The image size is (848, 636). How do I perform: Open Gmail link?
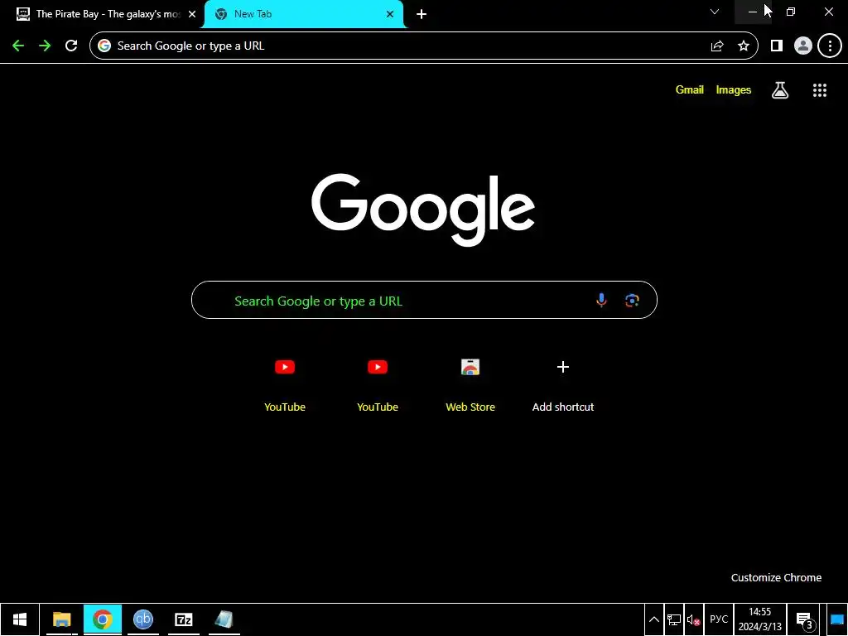coord(690,89)
